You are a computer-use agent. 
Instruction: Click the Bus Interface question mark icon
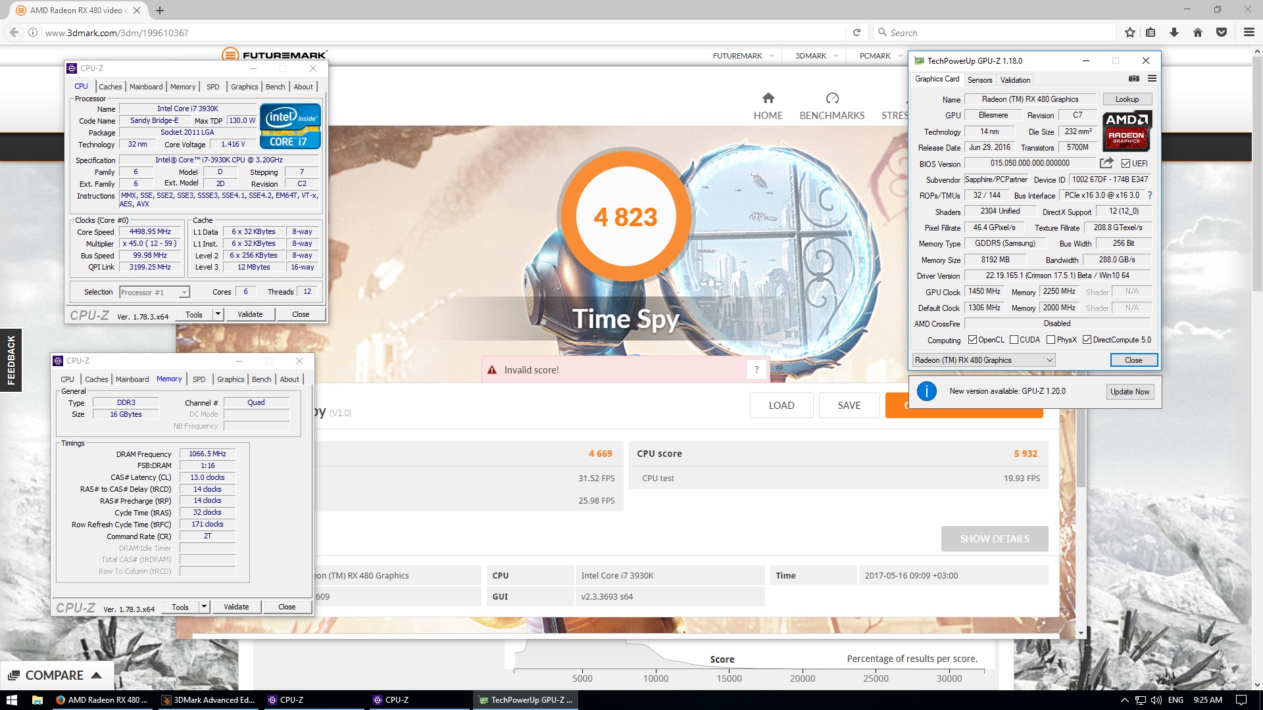tap(1149, 195)
